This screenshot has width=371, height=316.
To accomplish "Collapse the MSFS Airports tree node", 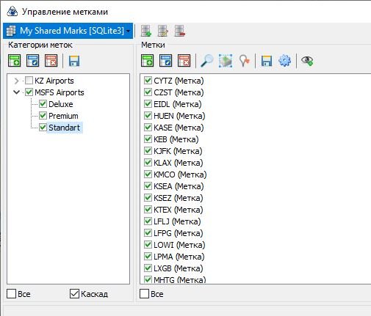I will click(x=16, y=92).
